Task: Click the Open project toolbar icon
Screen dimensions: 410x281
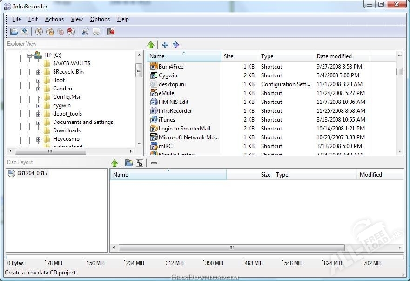Action: pyautogui.click(x=14, y=32)
